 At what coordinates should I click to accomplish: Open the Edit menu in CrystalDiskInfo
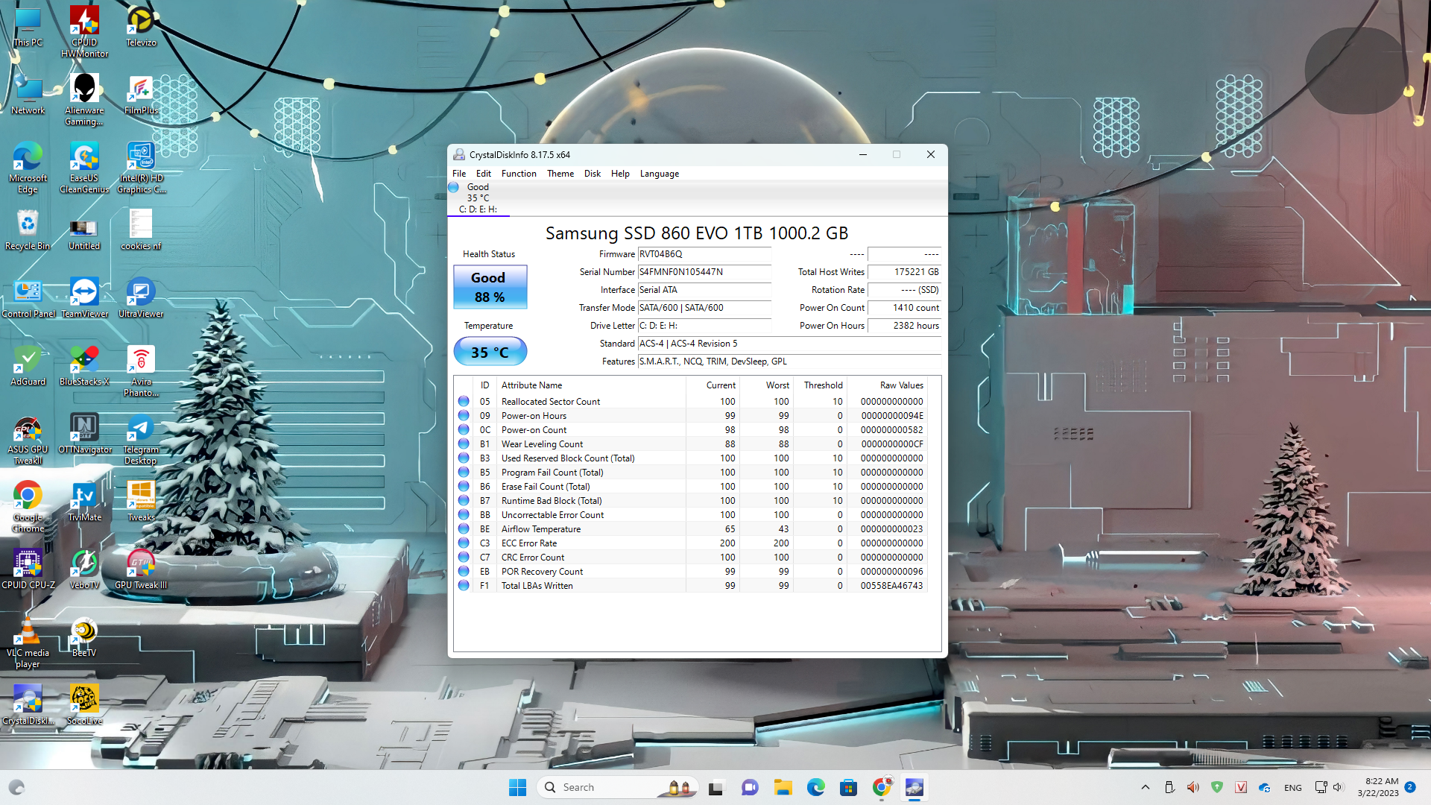tap(483, 174)
